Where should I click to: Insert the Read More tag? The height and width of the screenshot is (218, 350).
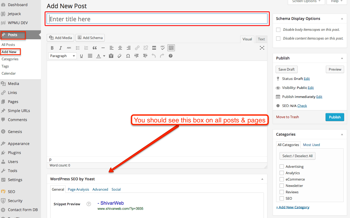154,48
